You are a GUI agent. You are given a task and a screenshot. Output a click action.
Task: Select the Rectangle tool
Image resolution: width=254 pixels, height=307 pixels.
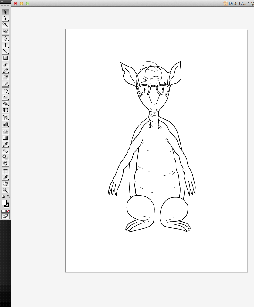coord(5,58)
